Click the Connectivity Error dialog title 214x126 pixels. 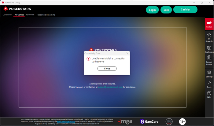coord(92,53)
